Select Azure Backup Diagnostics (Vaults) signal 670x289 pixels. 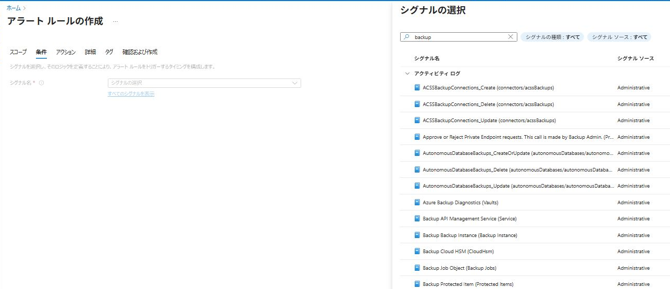tap(535, 202)
